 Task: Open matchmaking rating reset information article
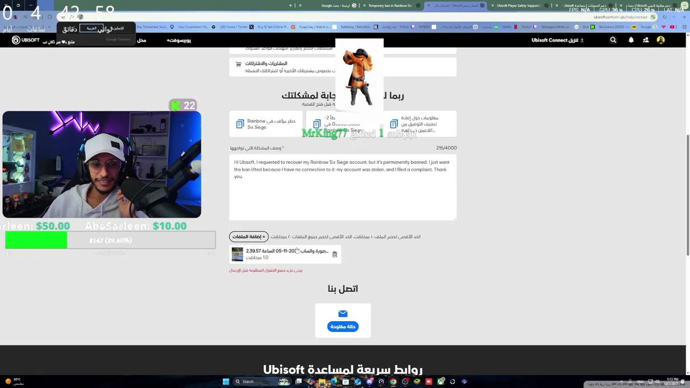[x=419, y=124]
